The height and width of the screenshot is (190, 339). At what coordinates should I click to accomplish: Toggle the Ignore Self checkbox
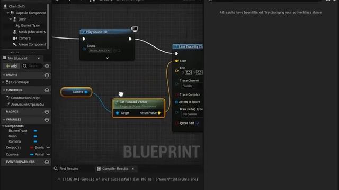(x=198, y=123)
